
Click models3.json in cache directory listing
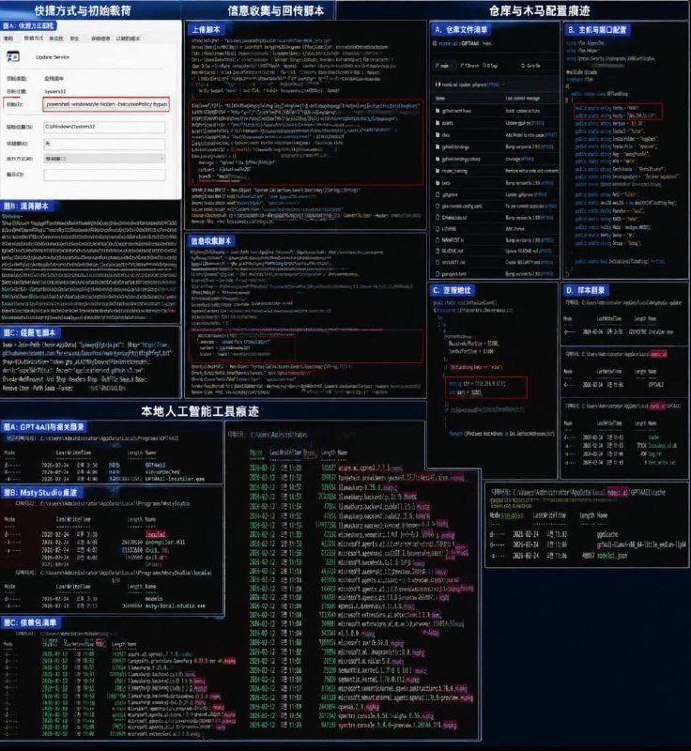[611, 556]
